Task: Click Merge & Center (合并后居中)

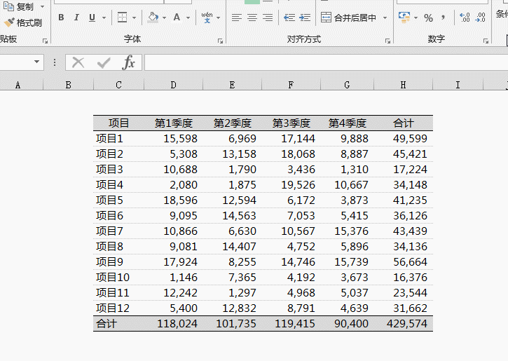Action: (x=349, y=18)
